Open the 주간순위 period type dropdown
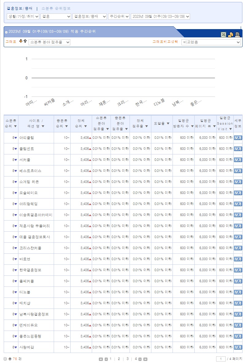Image resolution: width=245 pixels, height=364 pixels. 119,17
